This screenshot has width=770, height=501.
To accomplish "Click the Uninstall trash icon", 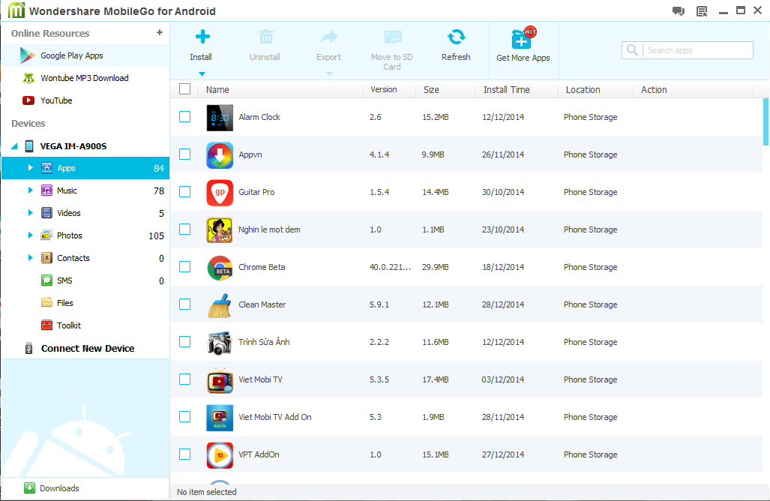I will (x=265, y=36).
